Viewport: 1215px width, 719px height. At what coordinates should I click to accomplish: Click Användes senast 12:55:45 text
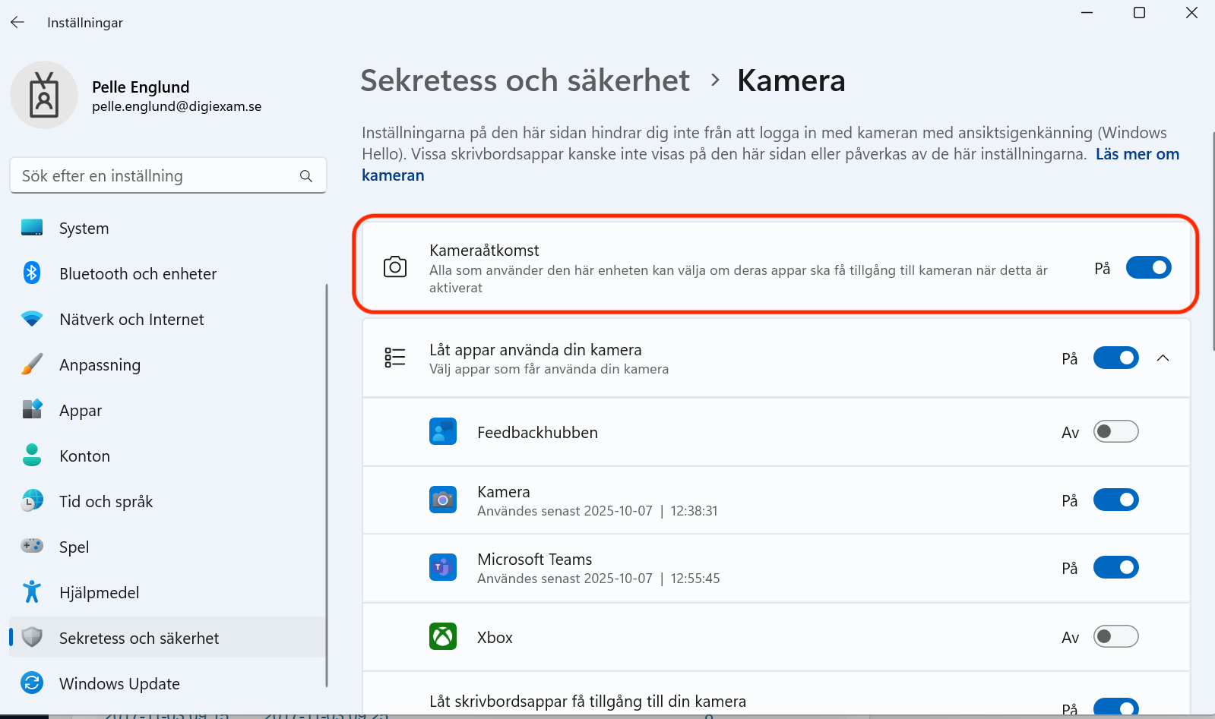tap(599, 579)
